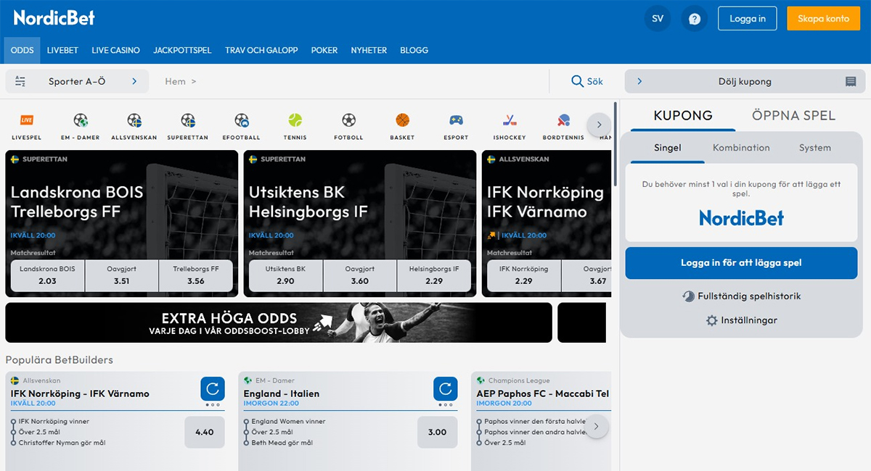Viewport: 871px width, 471px height.
Task: Select the Kombination bet type tab
Action: (x=741, y=148)
